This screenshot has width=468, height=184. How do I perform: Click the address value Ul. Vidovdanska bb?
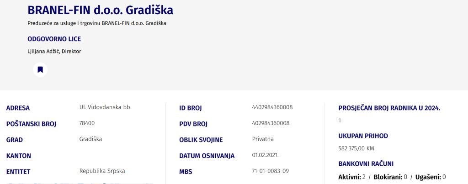(x=105, y=107)
